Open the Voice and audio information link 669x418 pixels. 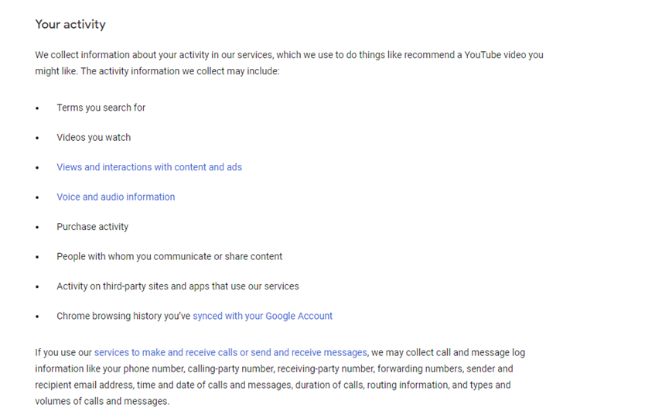(115, 197)
